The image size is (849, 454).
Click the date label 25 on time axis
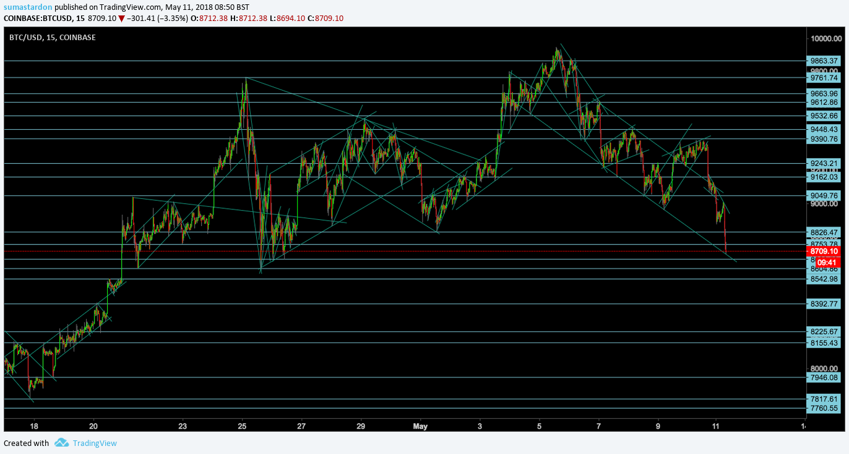pyautogui.click(x=242, y=426)
